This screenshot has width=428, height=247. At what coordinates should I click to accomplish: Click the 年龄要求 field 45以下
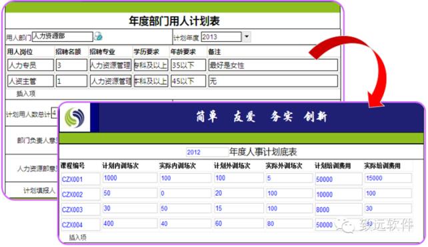click(x=188, y=81)
